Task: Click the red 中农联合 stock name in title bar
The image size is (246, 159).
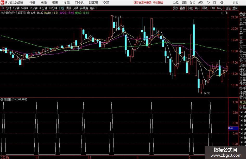Action: (x=158, y=3)
